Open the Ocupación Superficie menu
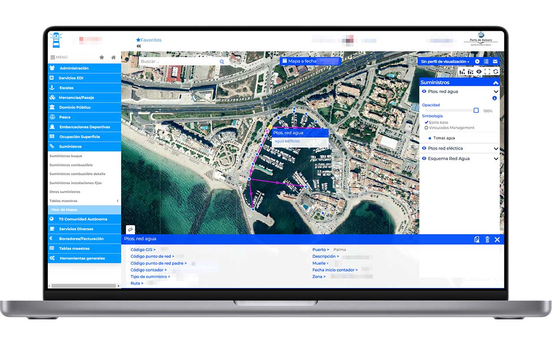556x347 pixels. (84, 137)
